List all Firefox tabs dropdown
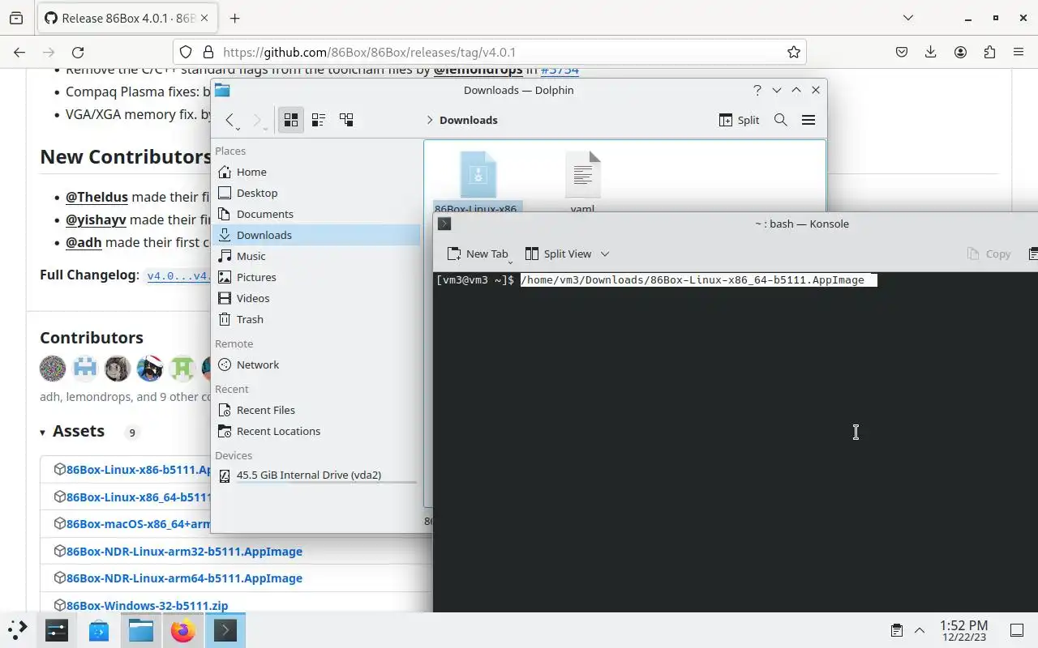This screenshot has width=1038, height=648. [x=908, y=18]
